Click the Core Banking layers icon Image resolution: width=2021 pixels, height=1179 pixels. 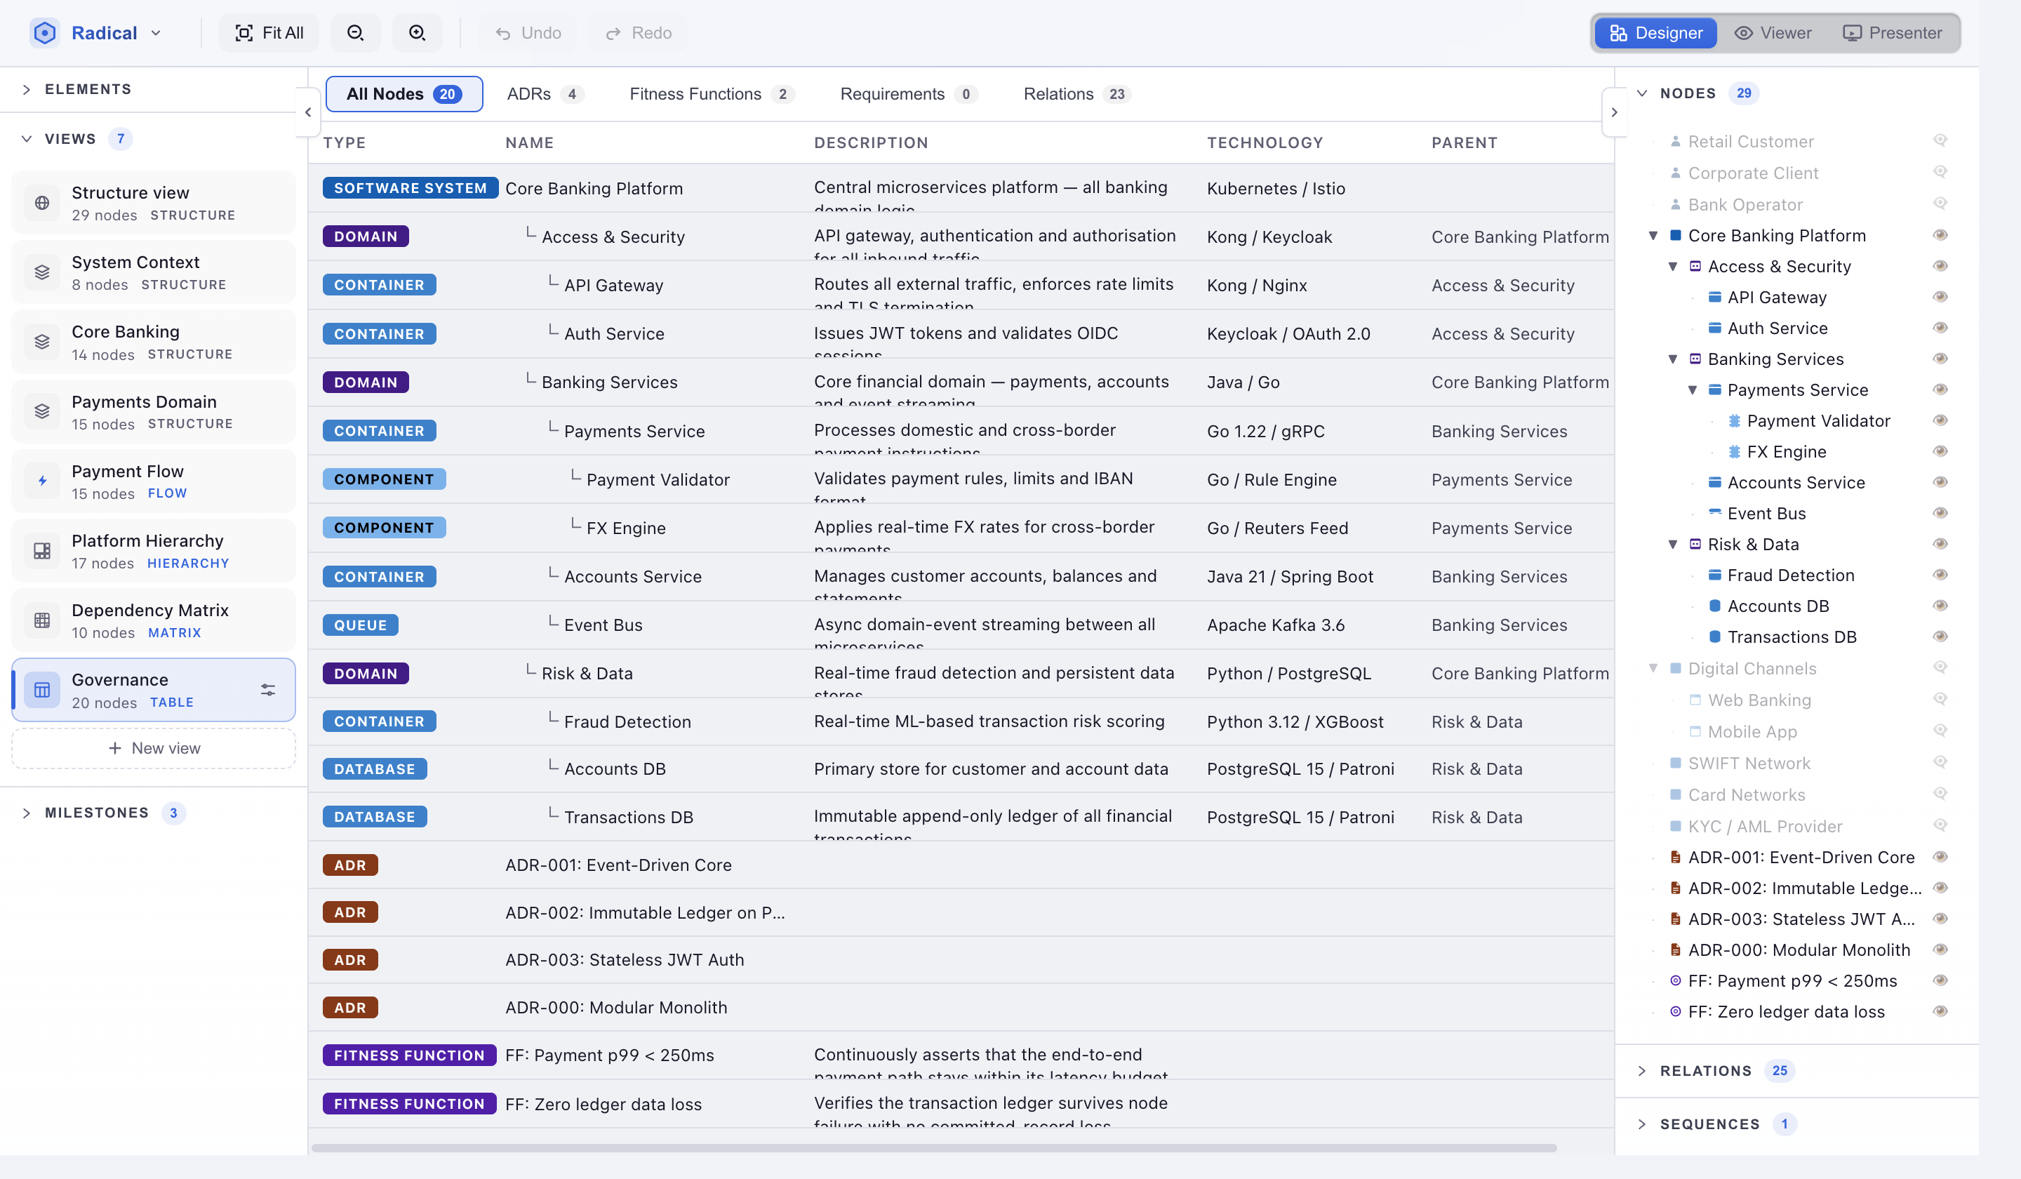(x=41, y=342)
